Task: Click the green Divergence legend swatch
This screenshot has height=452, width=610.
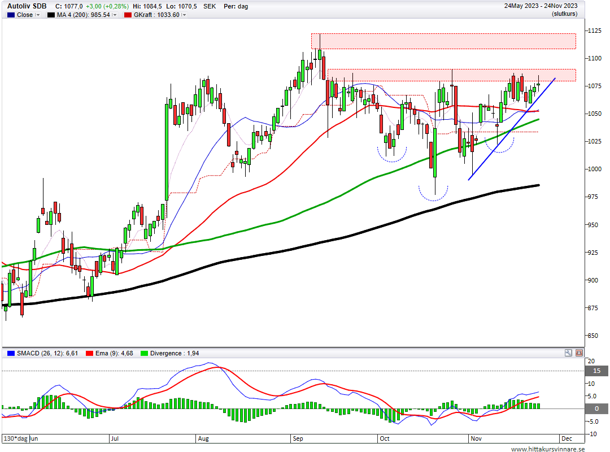Action: coord(144,353)
